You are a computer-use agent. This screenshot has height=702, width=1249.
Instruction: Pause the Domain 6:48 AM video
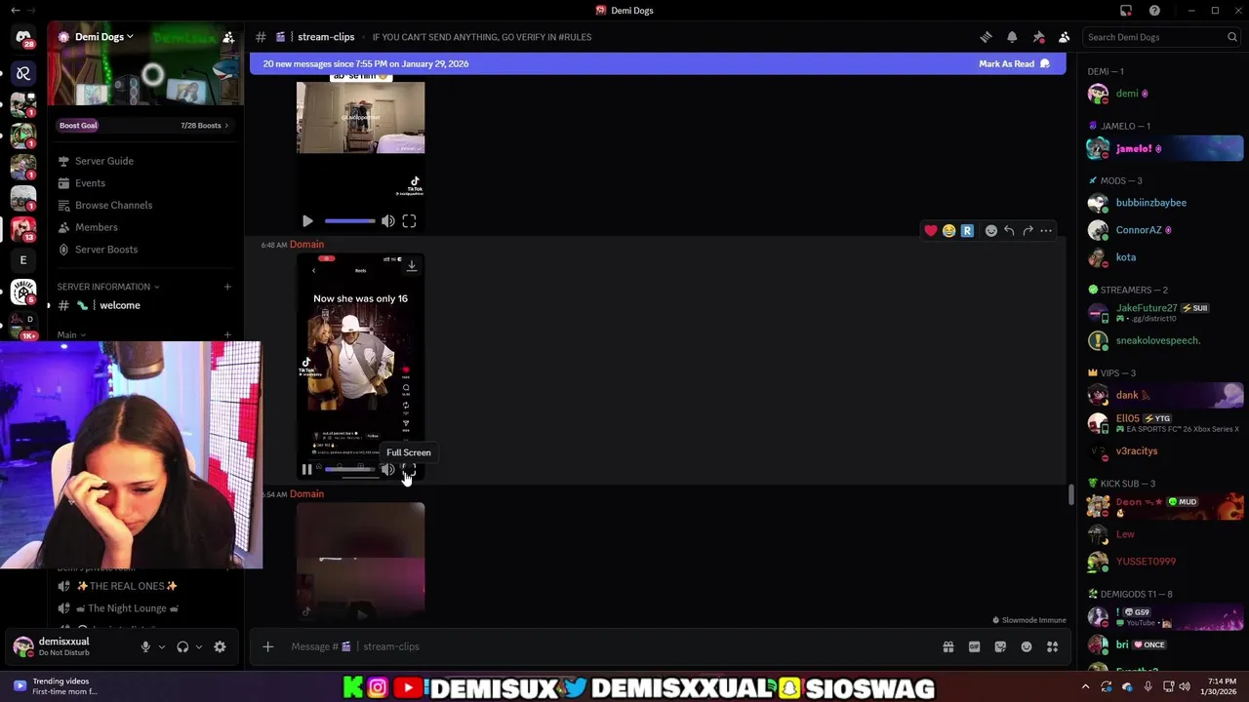point(306,470)
